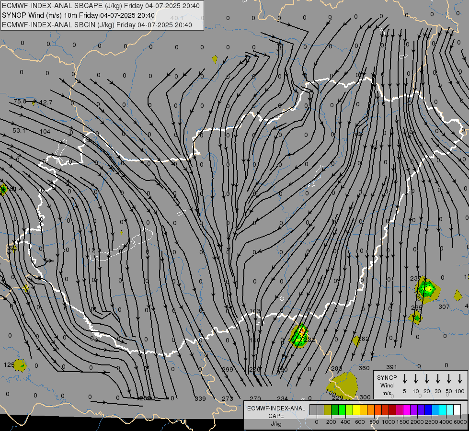The height and width of the screenshot is (431, 469).
Task: Click the 339 value on the map
Action: click(x=200, y=399)
